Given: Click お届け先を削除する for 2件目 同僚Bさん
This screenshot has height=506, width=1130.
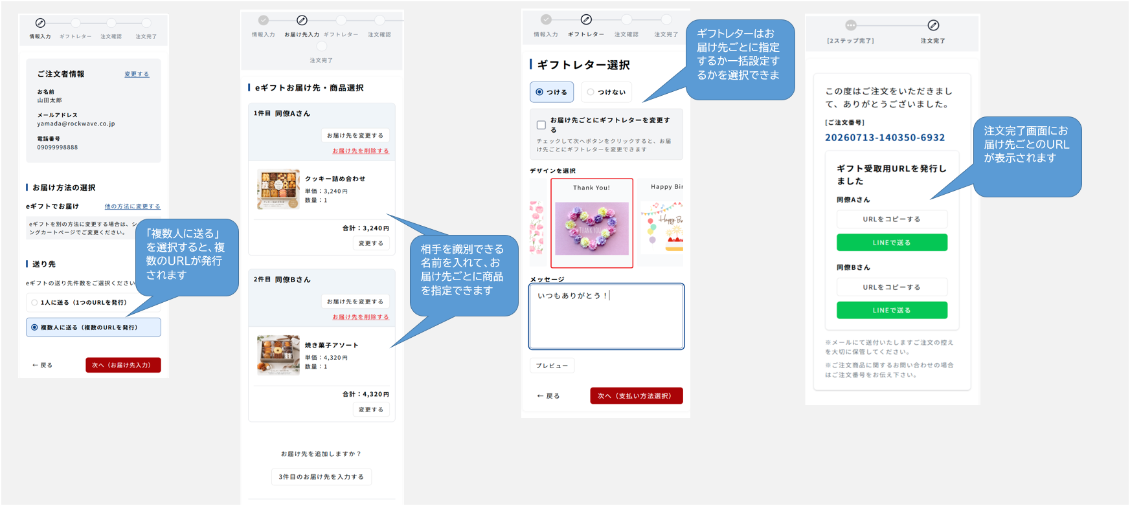Looking at the screenshot, I should pyautogui.click(x=361, y=317).
